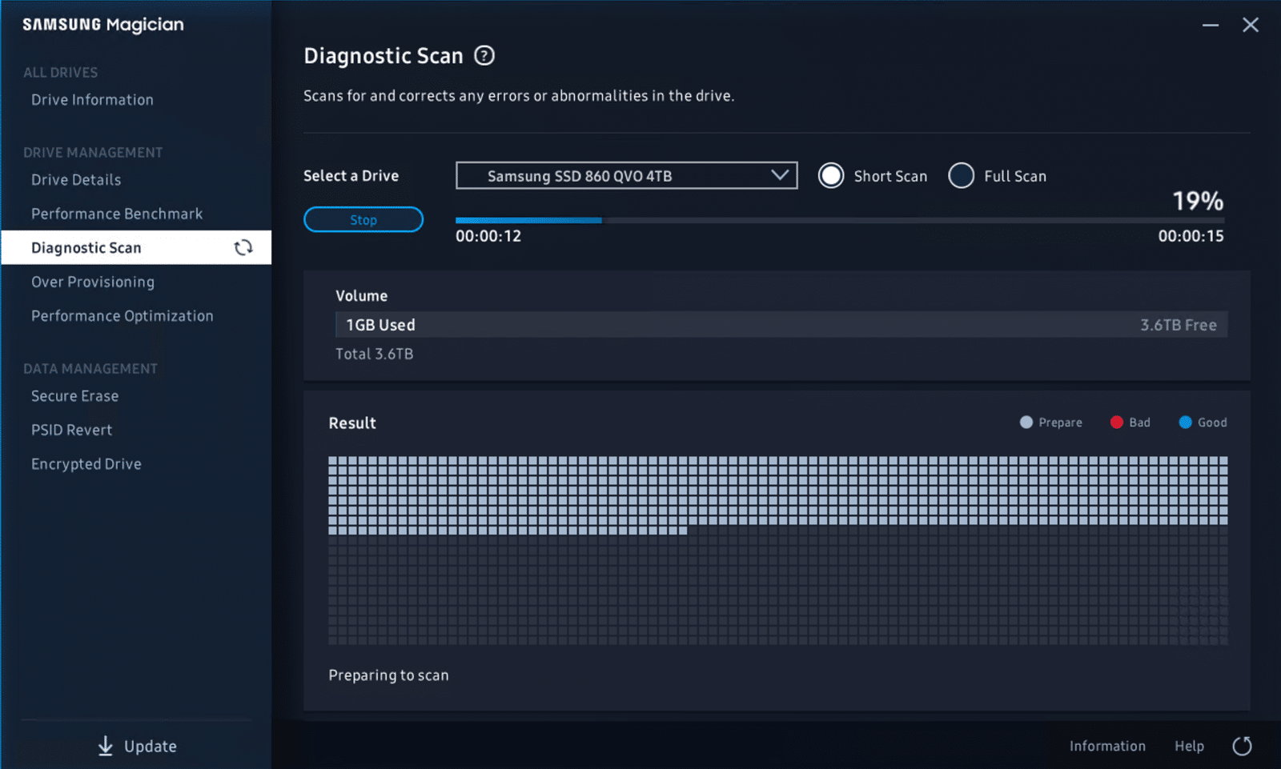
Task: Open the Help link in footer
Action: click(1189, 746)
